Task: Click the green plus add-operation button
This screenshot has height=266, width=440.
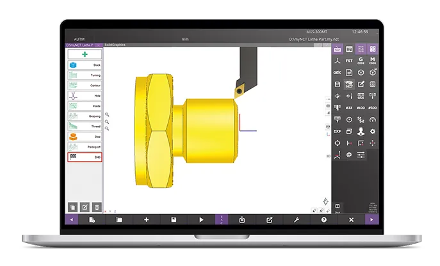Action: coord(85,55)
